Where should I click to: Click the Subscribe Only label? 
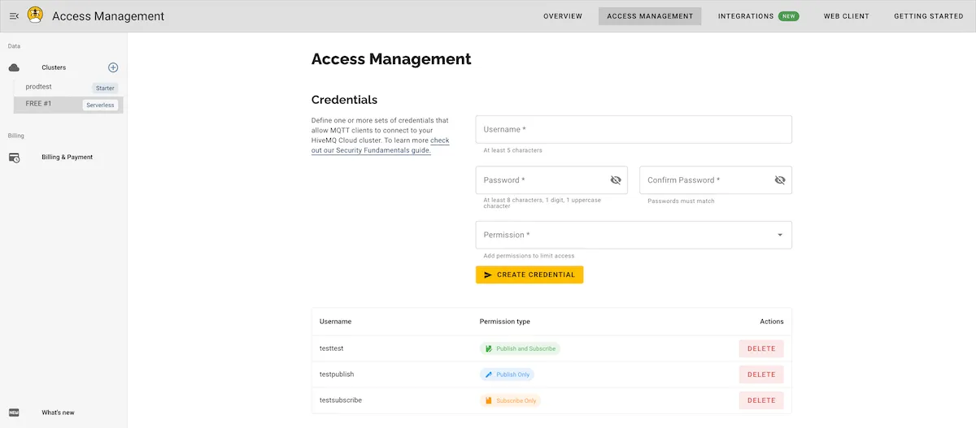[516, 400]
